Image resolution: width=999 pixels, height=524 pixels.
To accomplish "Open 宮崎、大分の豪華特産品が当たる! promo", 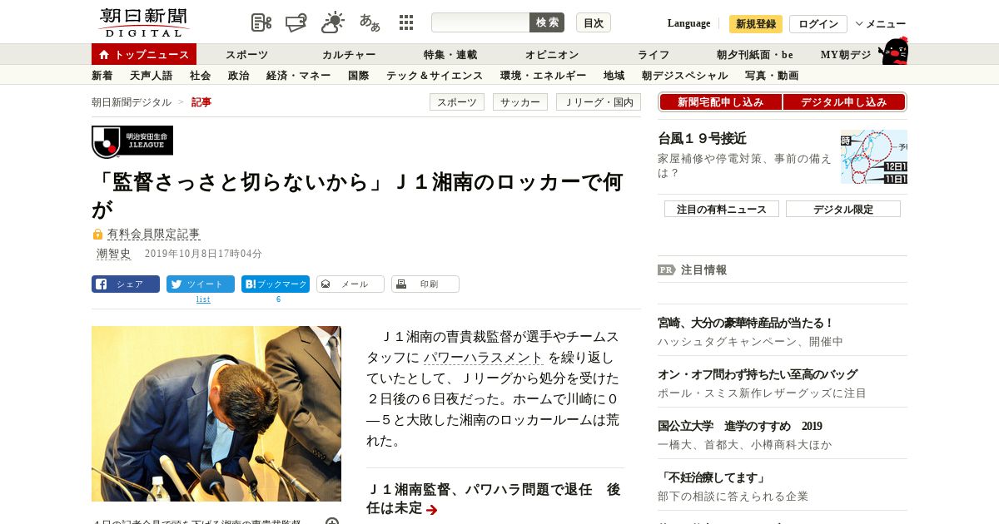I will 746,323.
